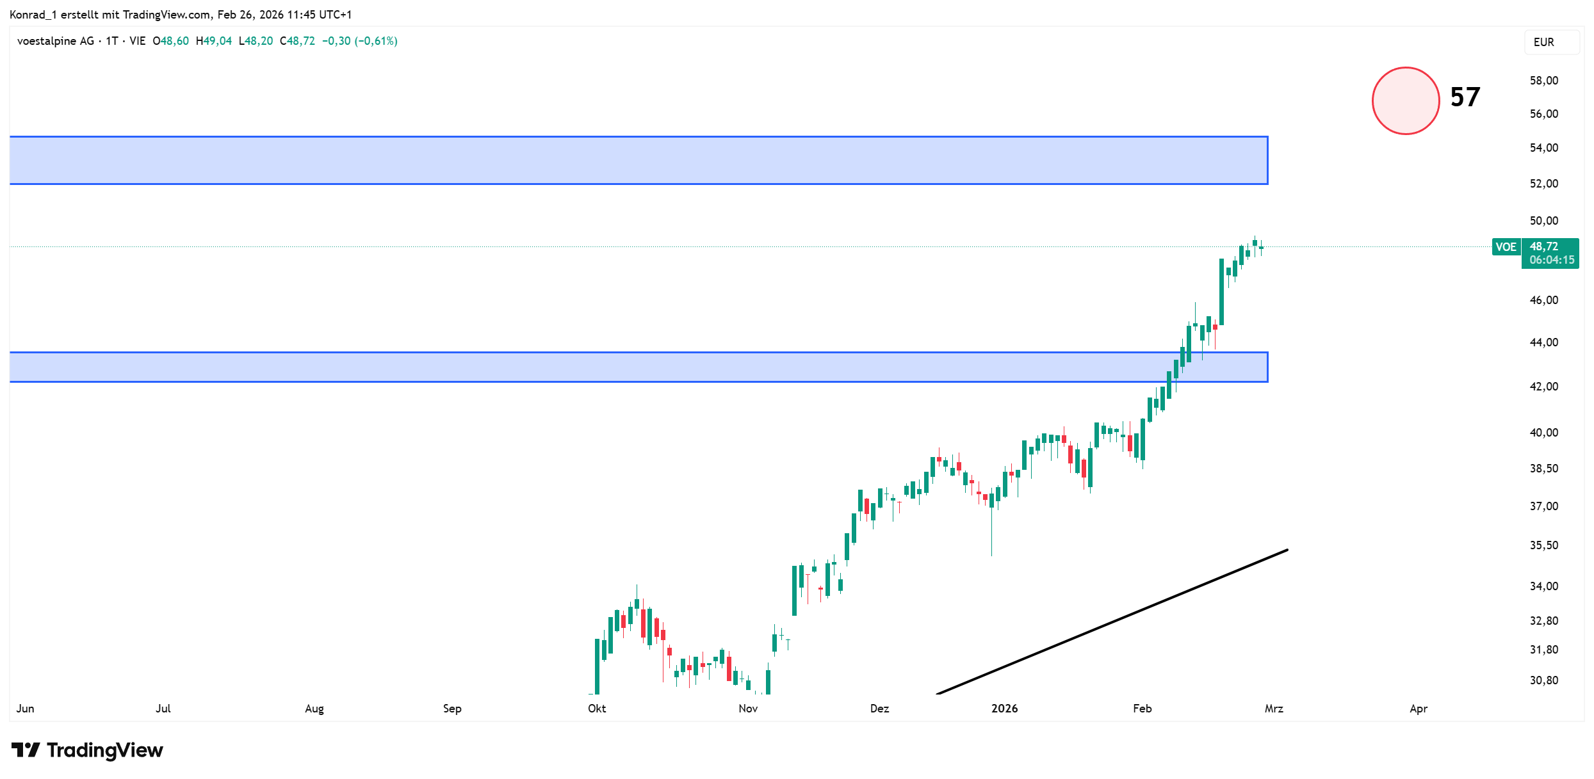
Task: Click the VIE exchange label
Action: click(x=138, y=41)
